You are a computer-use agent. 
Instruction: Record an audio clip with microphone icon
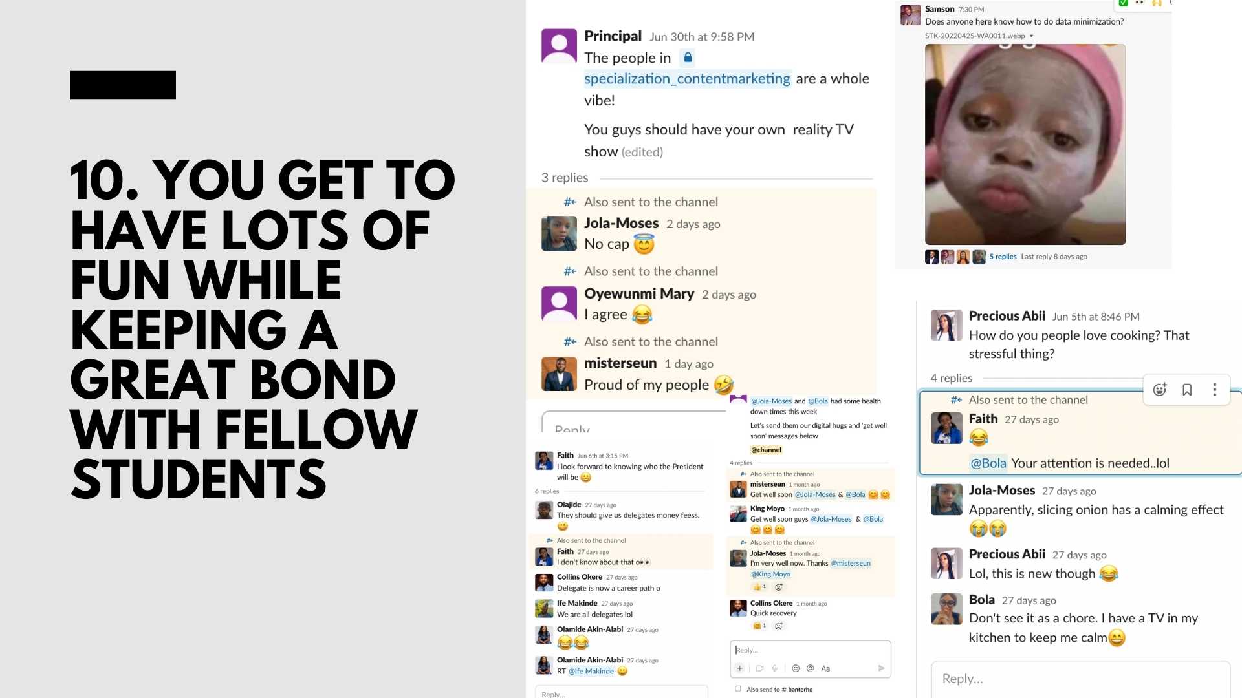click(x=774, y=668)
